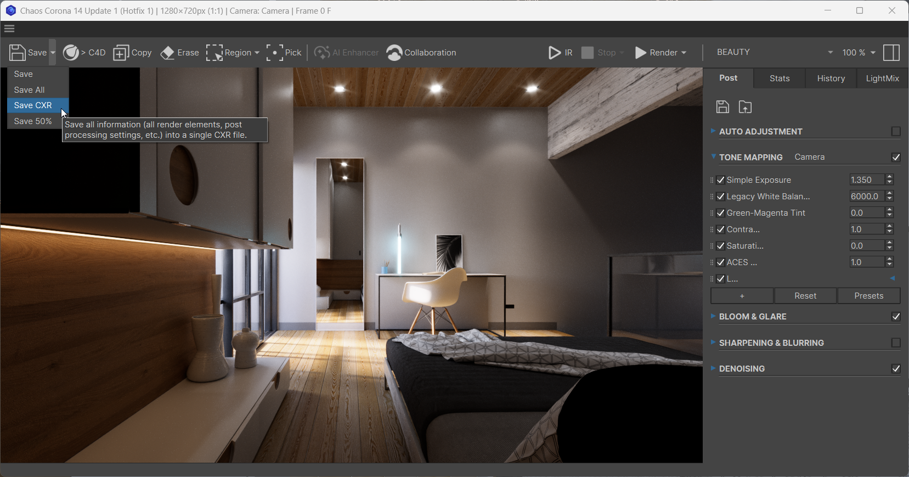Click the AI Enhancer button
The image size is (909, 477).
346,53
